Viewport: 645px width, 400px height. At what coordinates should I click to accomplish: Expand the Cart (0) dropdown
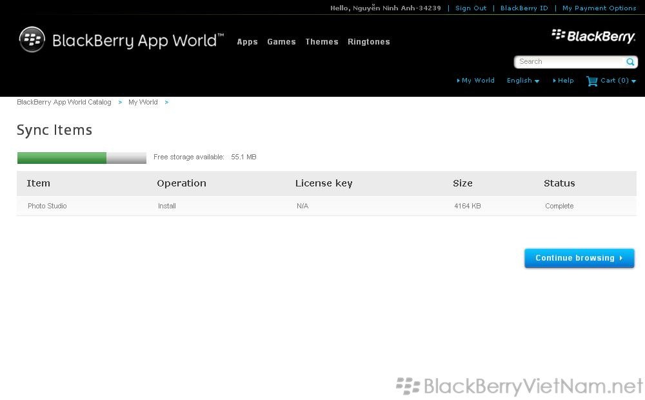pyautogui.click(x=618, y=80)
